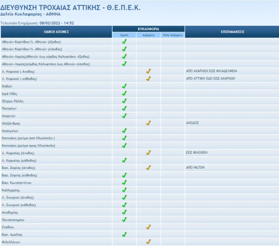Click orange checkmark for Σταδίου row
The height and width of the screenshot is (246, 279).
coord(148,227)
